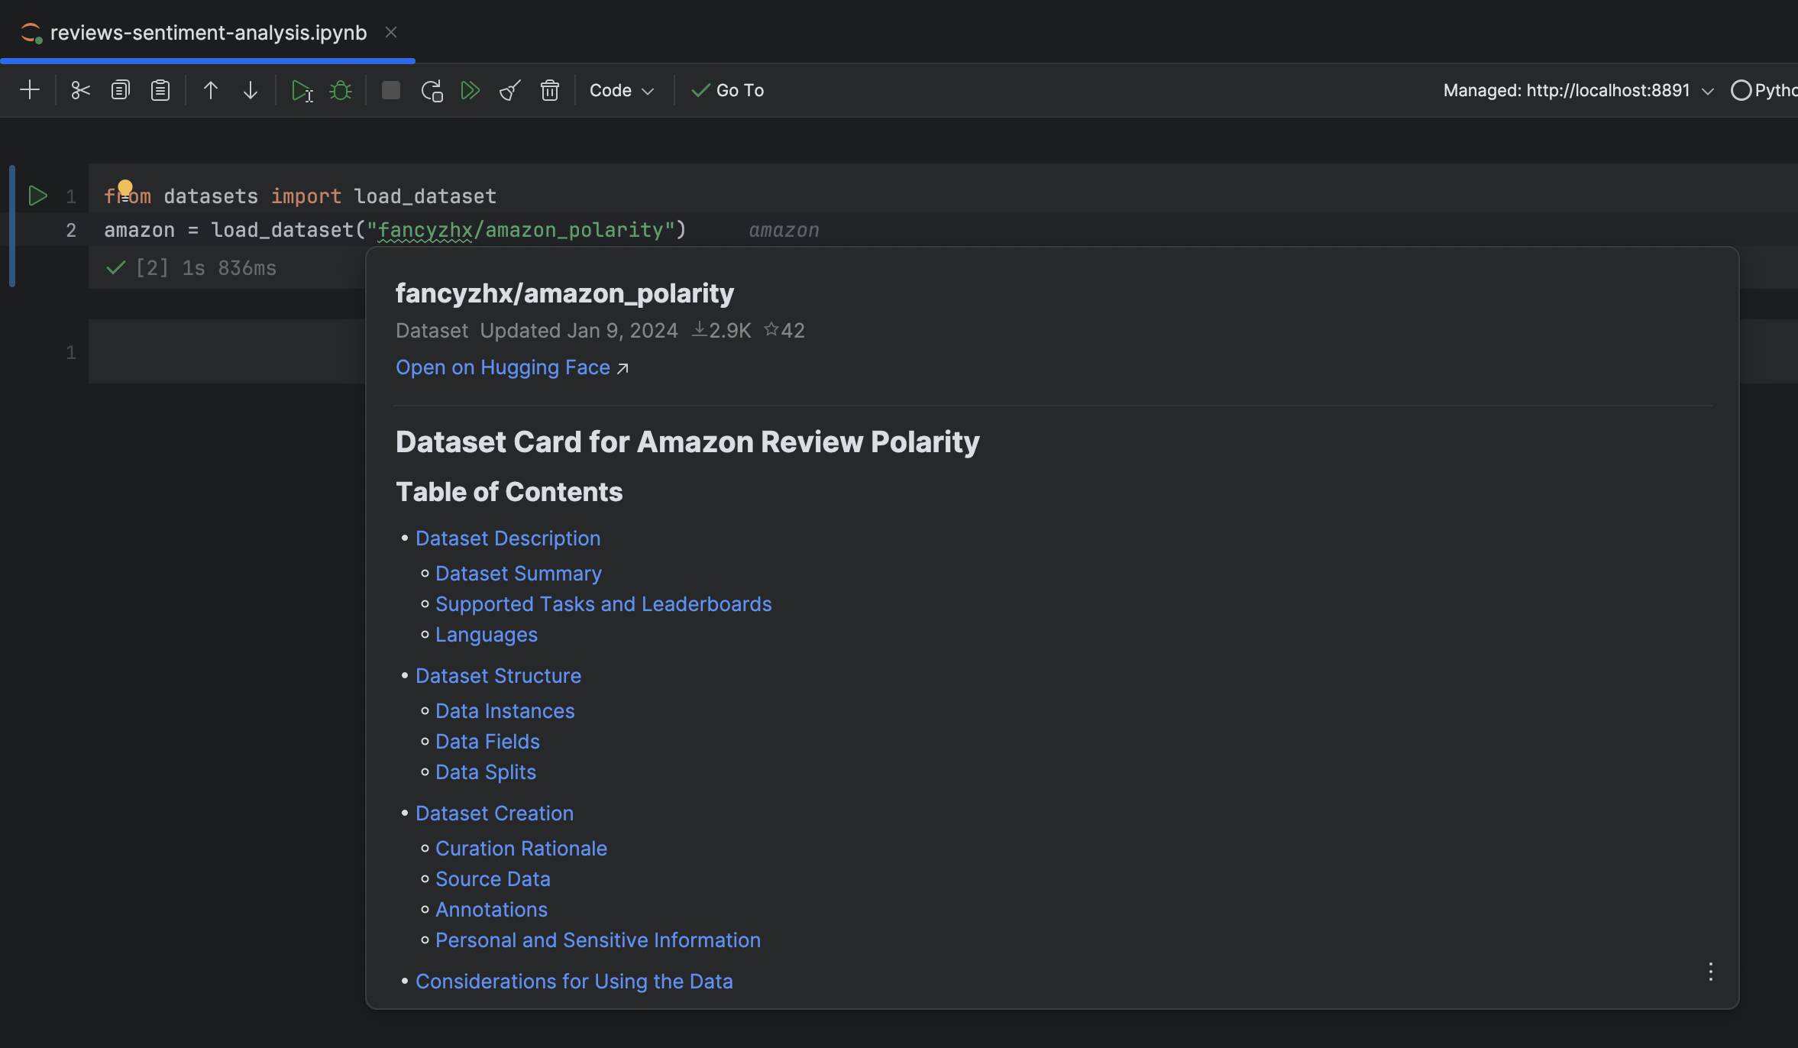The image size is (1798, 1048).
Task: Restart the kernel
Action: coord(432,91)
